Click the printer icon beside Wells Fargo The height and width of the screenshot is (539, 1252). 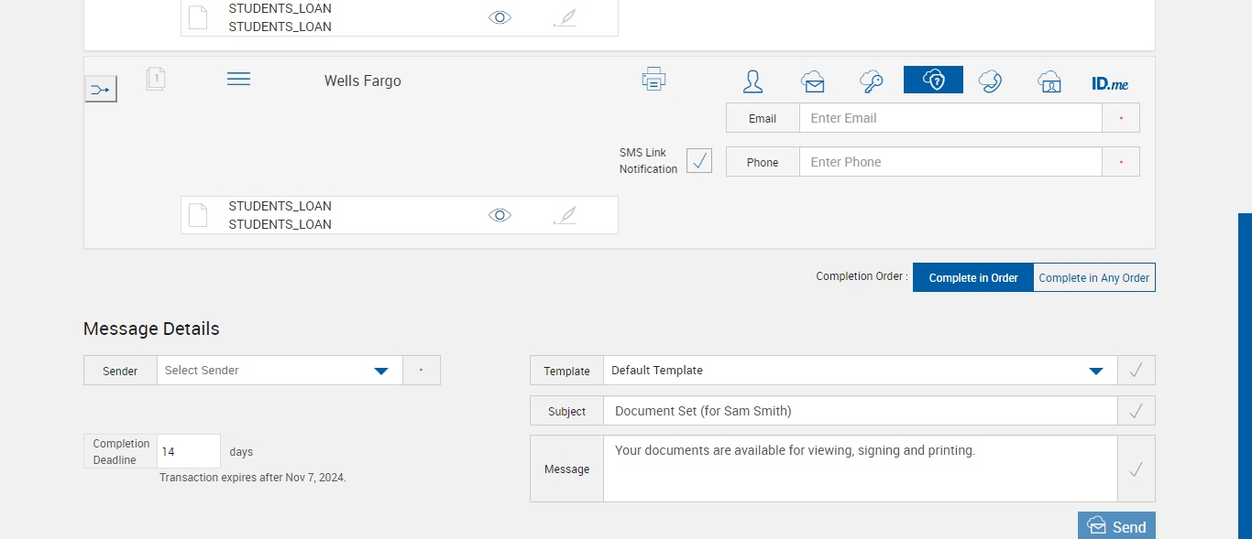point(653,80)
